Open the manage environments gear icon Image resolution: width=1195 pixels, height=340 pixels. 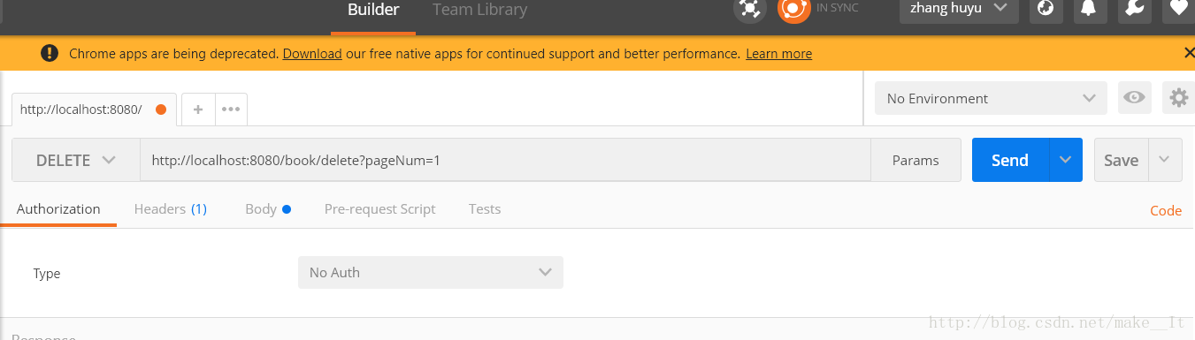(1178, 98)
